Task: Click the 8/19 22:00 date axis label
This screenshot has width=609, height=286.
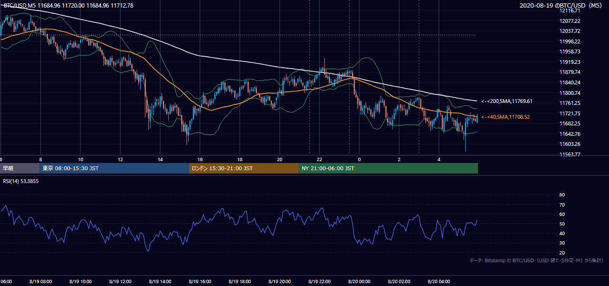Action: pos(319,281)
